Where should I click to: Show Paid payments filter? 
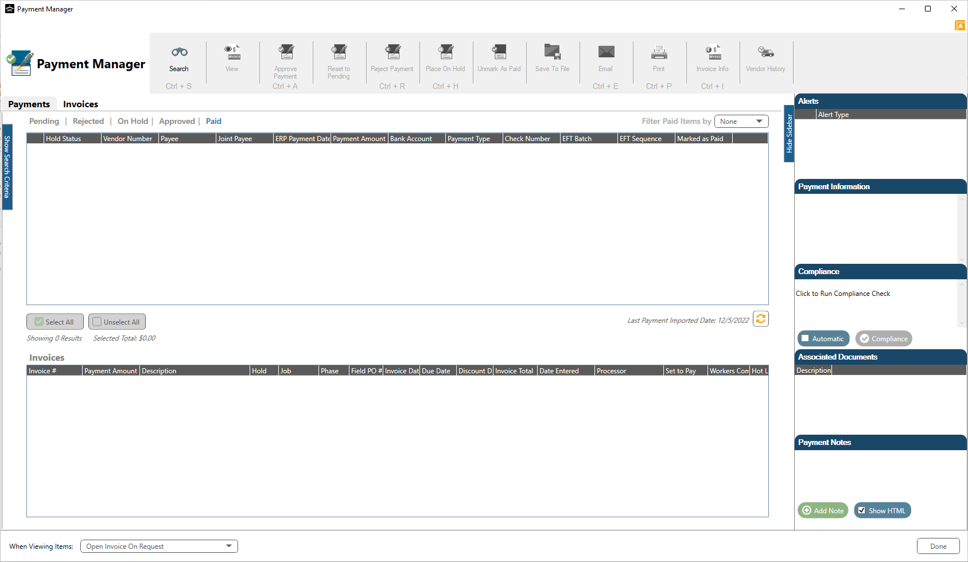pyautogui.click(x=213, y=122)
